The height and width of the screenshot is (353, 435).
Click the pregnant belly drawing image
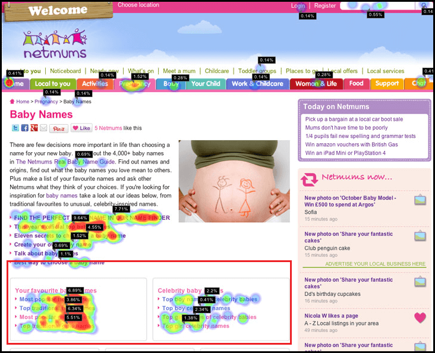pyautogui.click(x=234, y=181)
